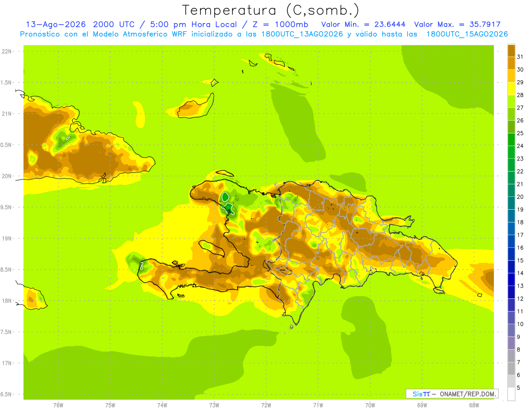
Task: Click the 22N latitude axis label
Action: coord(7,51)
